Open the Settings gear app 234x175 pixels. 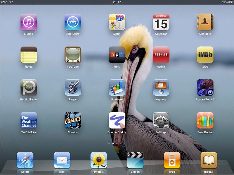161,120
